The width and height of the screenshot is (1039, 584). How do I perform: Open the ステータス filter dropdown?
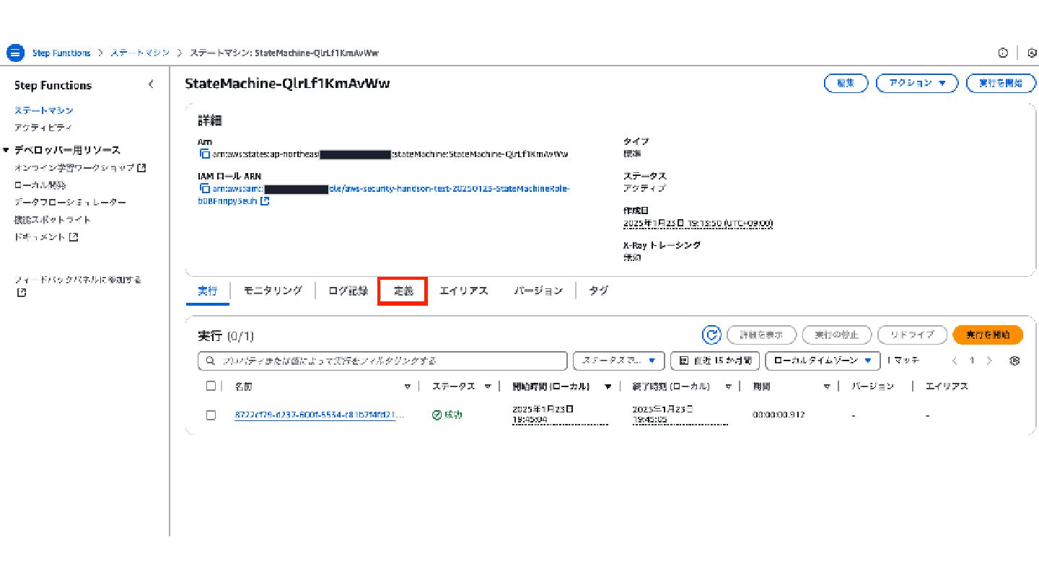coord(618,360)
